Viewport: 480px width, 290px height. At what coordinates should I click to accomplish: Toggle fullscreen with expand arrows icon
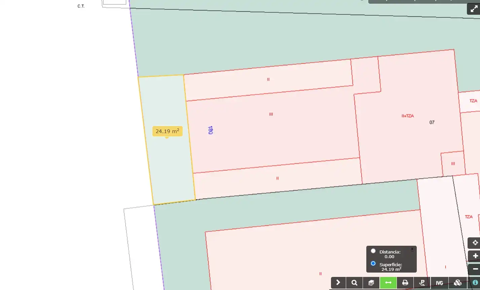click(x=474, y=9)
